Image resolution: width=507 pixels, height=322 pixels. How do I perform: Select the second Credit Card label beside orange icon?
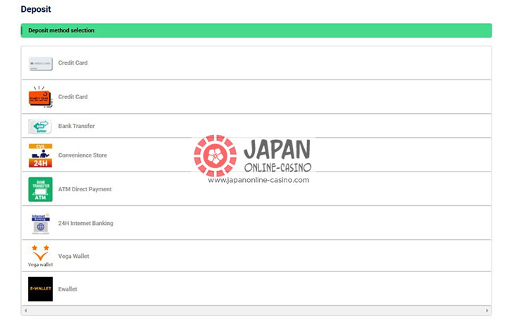coord(73,96)
